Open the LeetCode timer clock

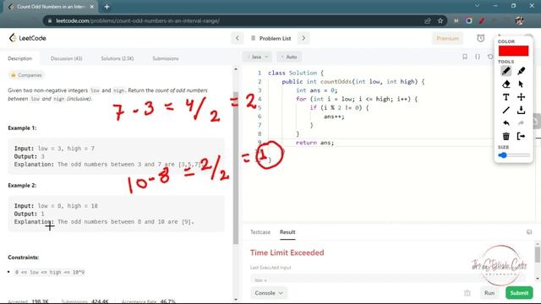pyautogui.click(x=481, y=38)
